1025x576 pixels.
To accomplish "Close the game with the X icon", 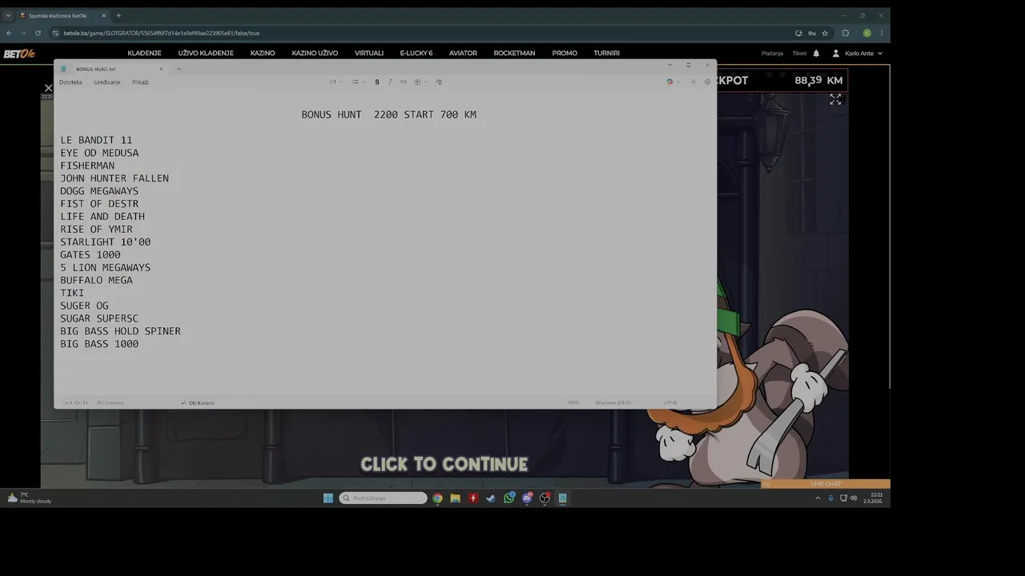I will pos(48,88).
